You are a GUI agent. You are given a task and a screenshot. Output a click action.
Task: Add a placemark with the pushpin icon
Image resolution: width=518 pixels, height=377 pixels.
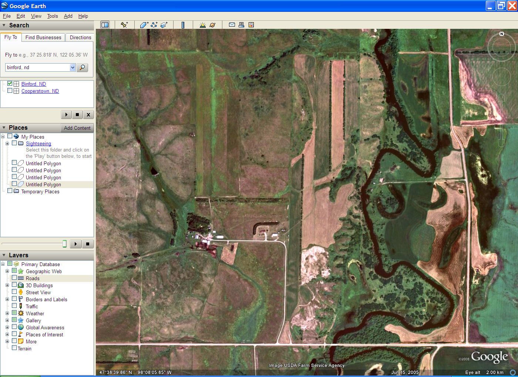[124, 25]
